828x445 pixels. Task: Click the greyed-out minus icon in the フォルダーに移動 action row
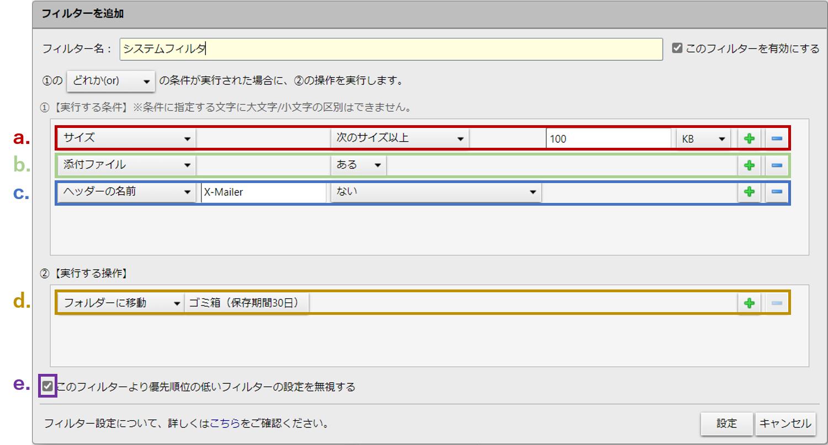click(776, 303)
